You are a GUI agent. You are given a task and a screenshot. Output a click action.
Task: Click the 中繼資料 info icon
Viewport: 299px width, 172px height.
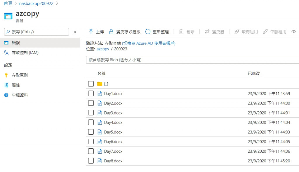pos(6,95)
